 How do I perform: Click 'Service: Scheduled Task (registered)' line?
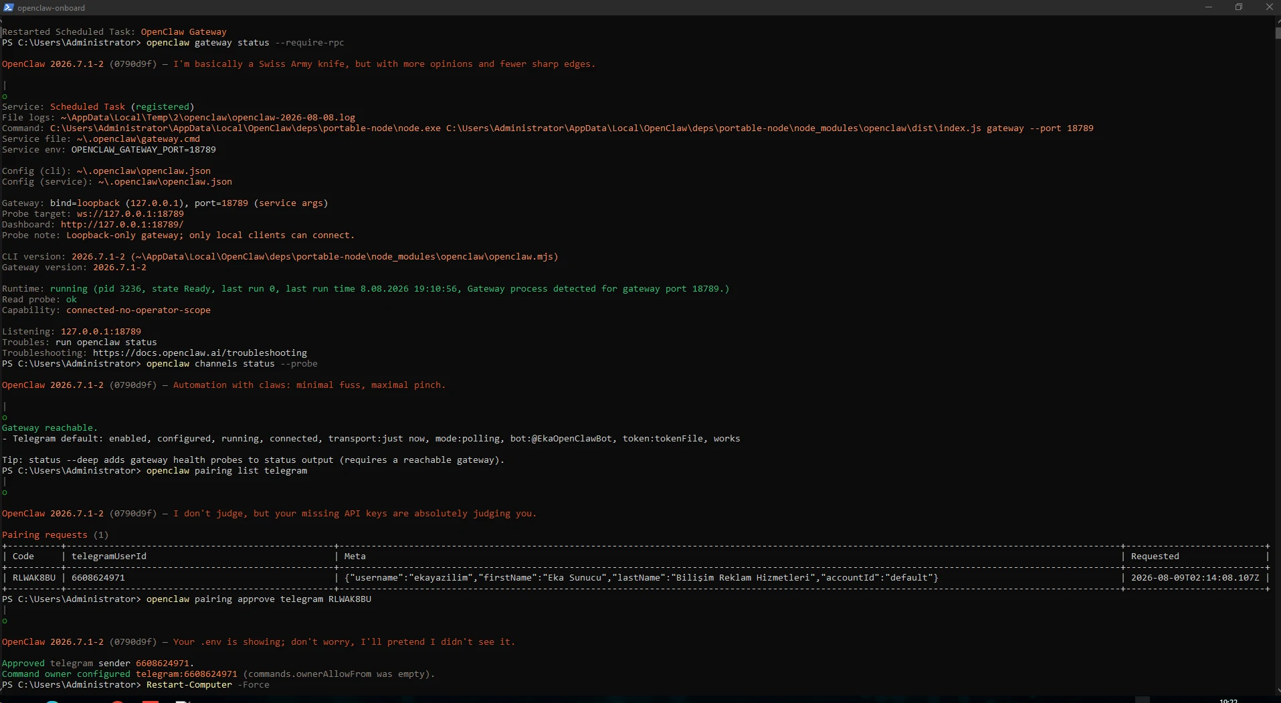click(x=98, y=107)
